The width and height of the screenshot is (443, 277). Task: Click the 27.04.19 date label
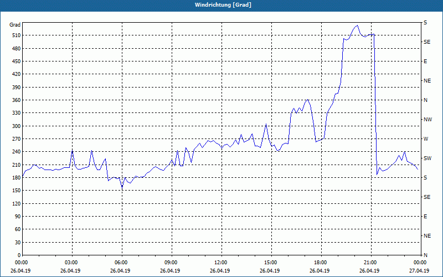419,271
